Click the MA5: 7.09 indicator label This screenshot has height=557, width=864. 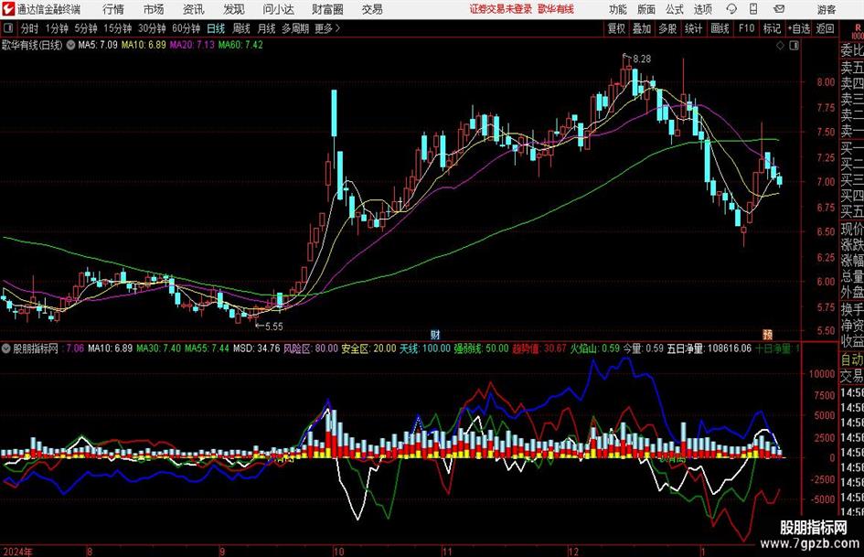pos(98,45)
